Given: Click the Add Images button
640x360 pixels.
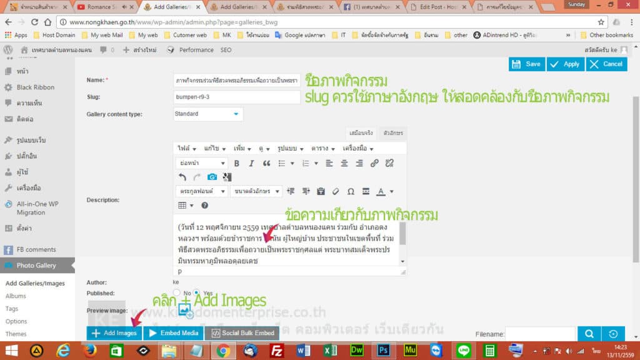Looking at the screenshot, I should [114, 333].
